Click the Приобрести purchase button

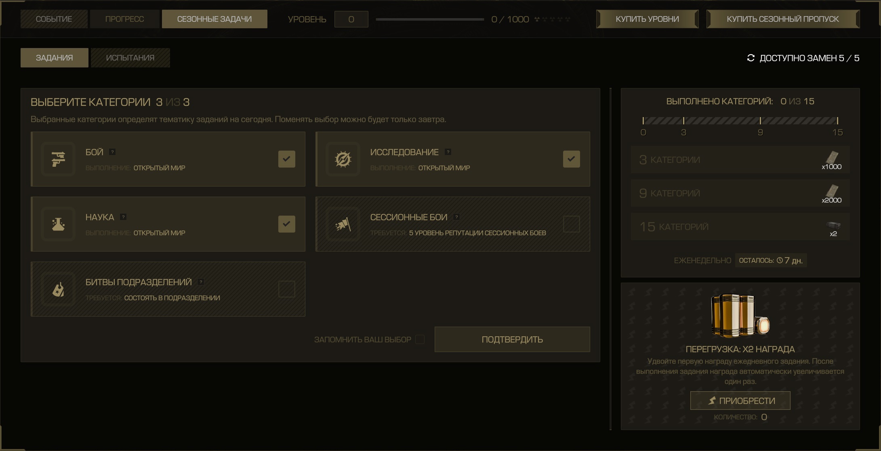pos(740,401)
